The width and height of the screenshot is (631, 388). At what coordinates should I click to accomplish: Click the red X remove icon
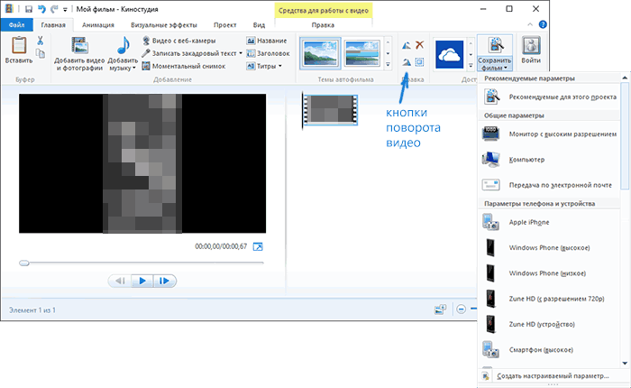coord(419,44)
